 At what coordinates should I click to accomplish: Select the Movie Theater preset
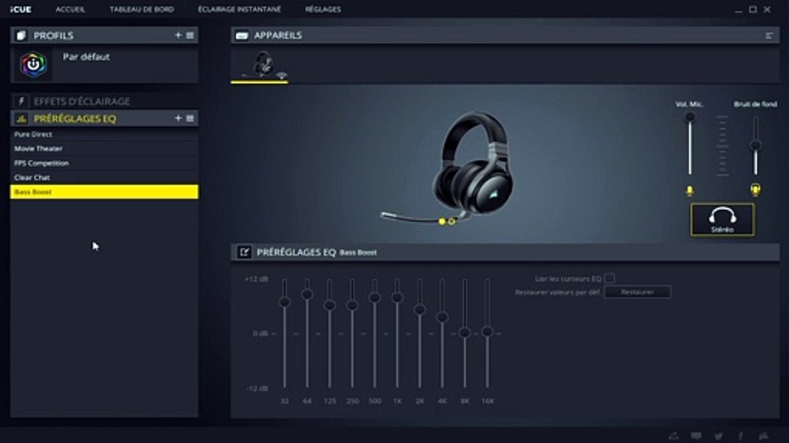104,148
